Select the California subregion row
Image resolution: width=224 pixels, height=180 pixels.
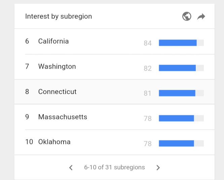(x=53, y=41)
